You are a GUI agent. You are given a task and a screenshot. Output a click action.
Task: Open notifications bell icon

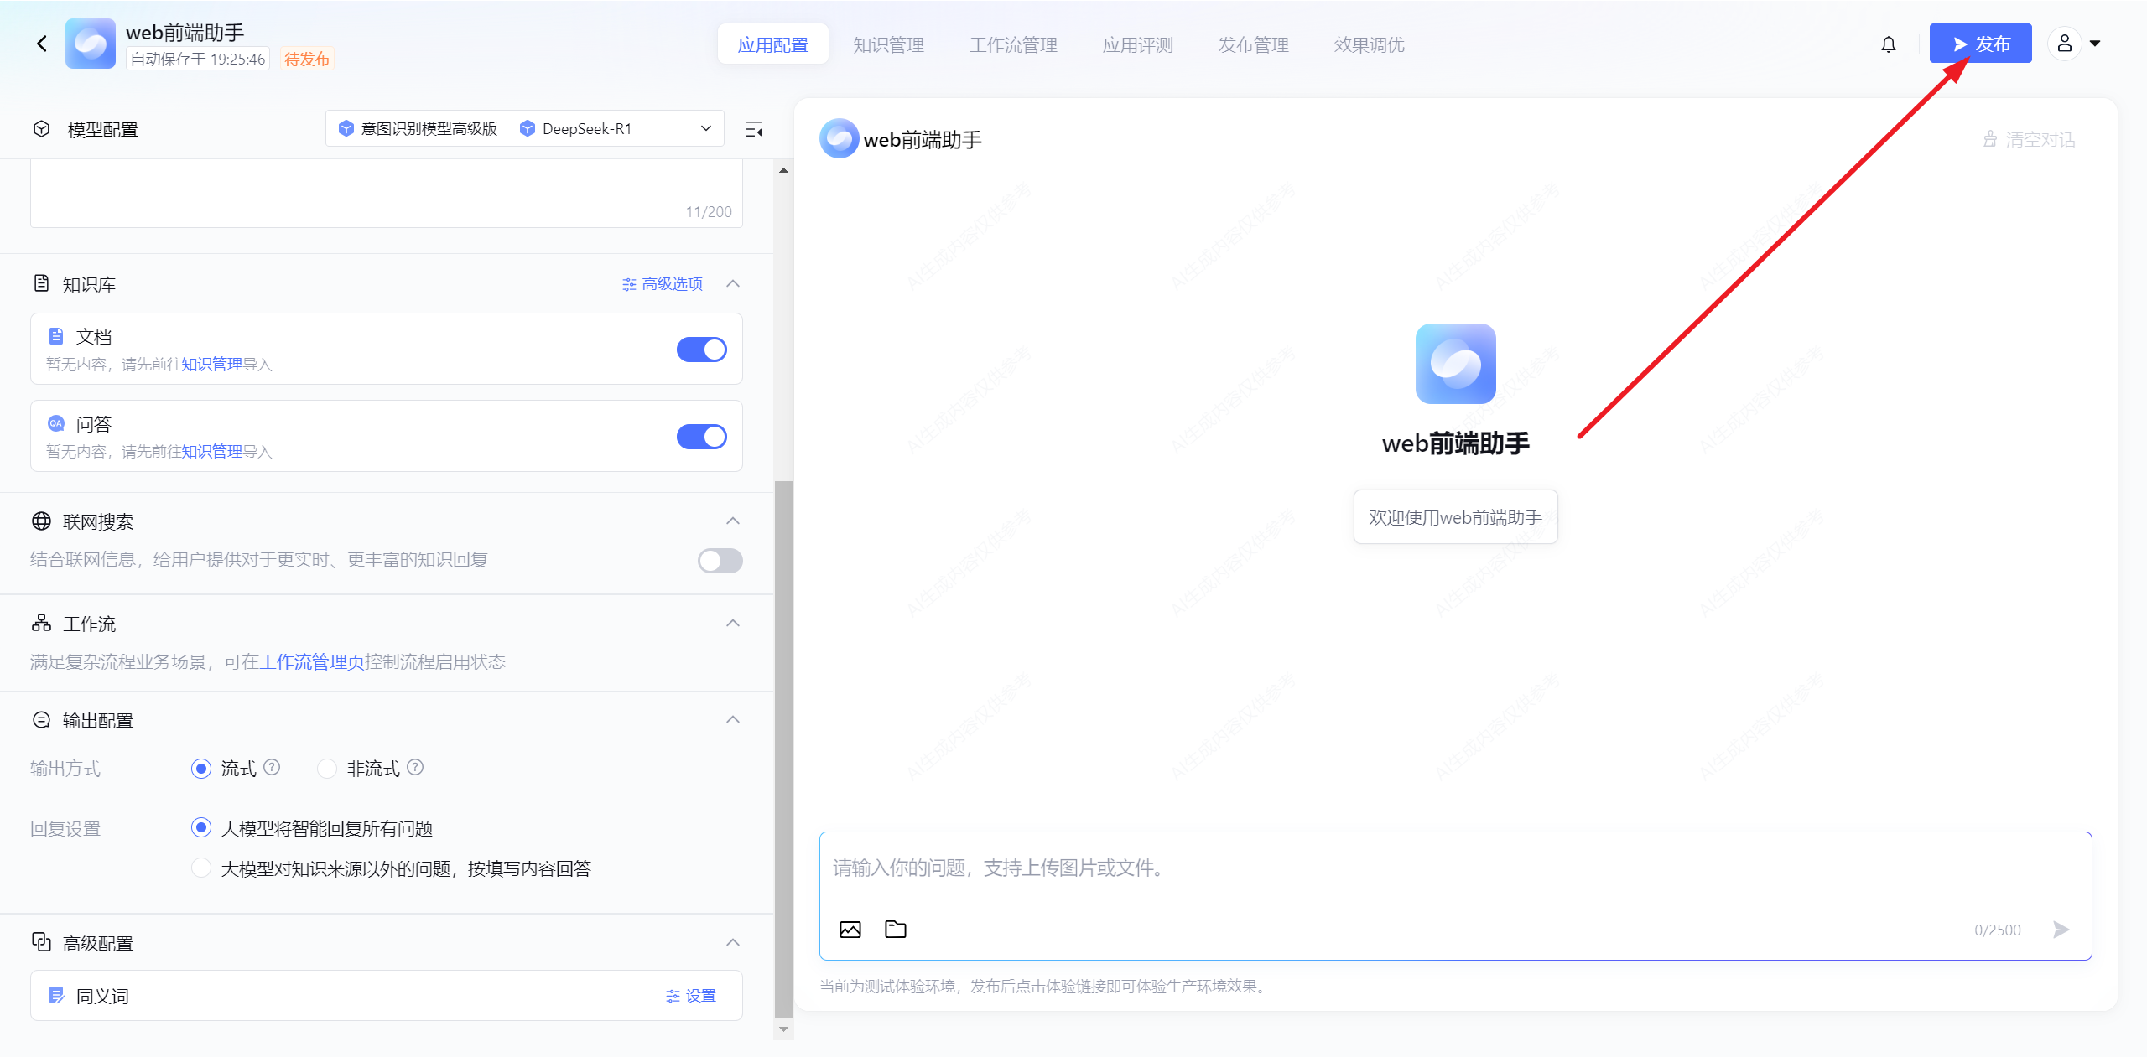click(x=1889, y=44)
